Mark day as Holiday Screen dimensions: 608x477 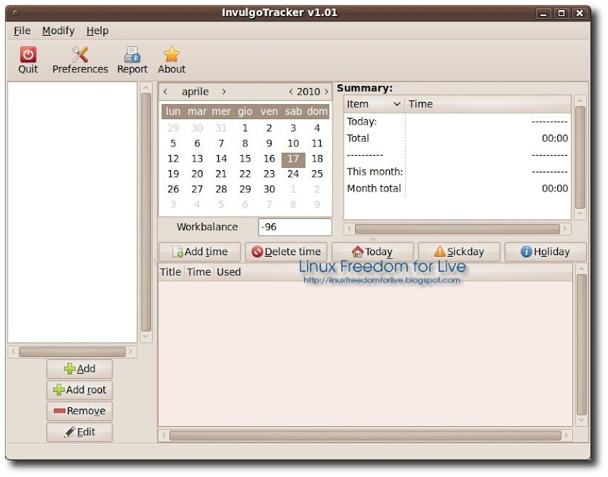[x=546, y=252]
